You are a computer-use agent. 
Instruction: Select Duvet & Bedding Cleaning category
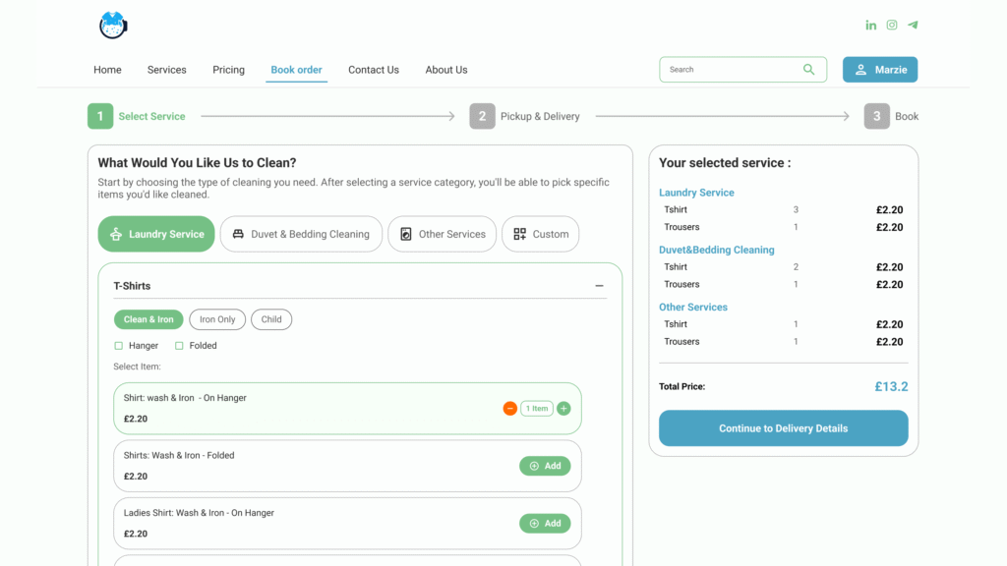click(x=301, y=234)
